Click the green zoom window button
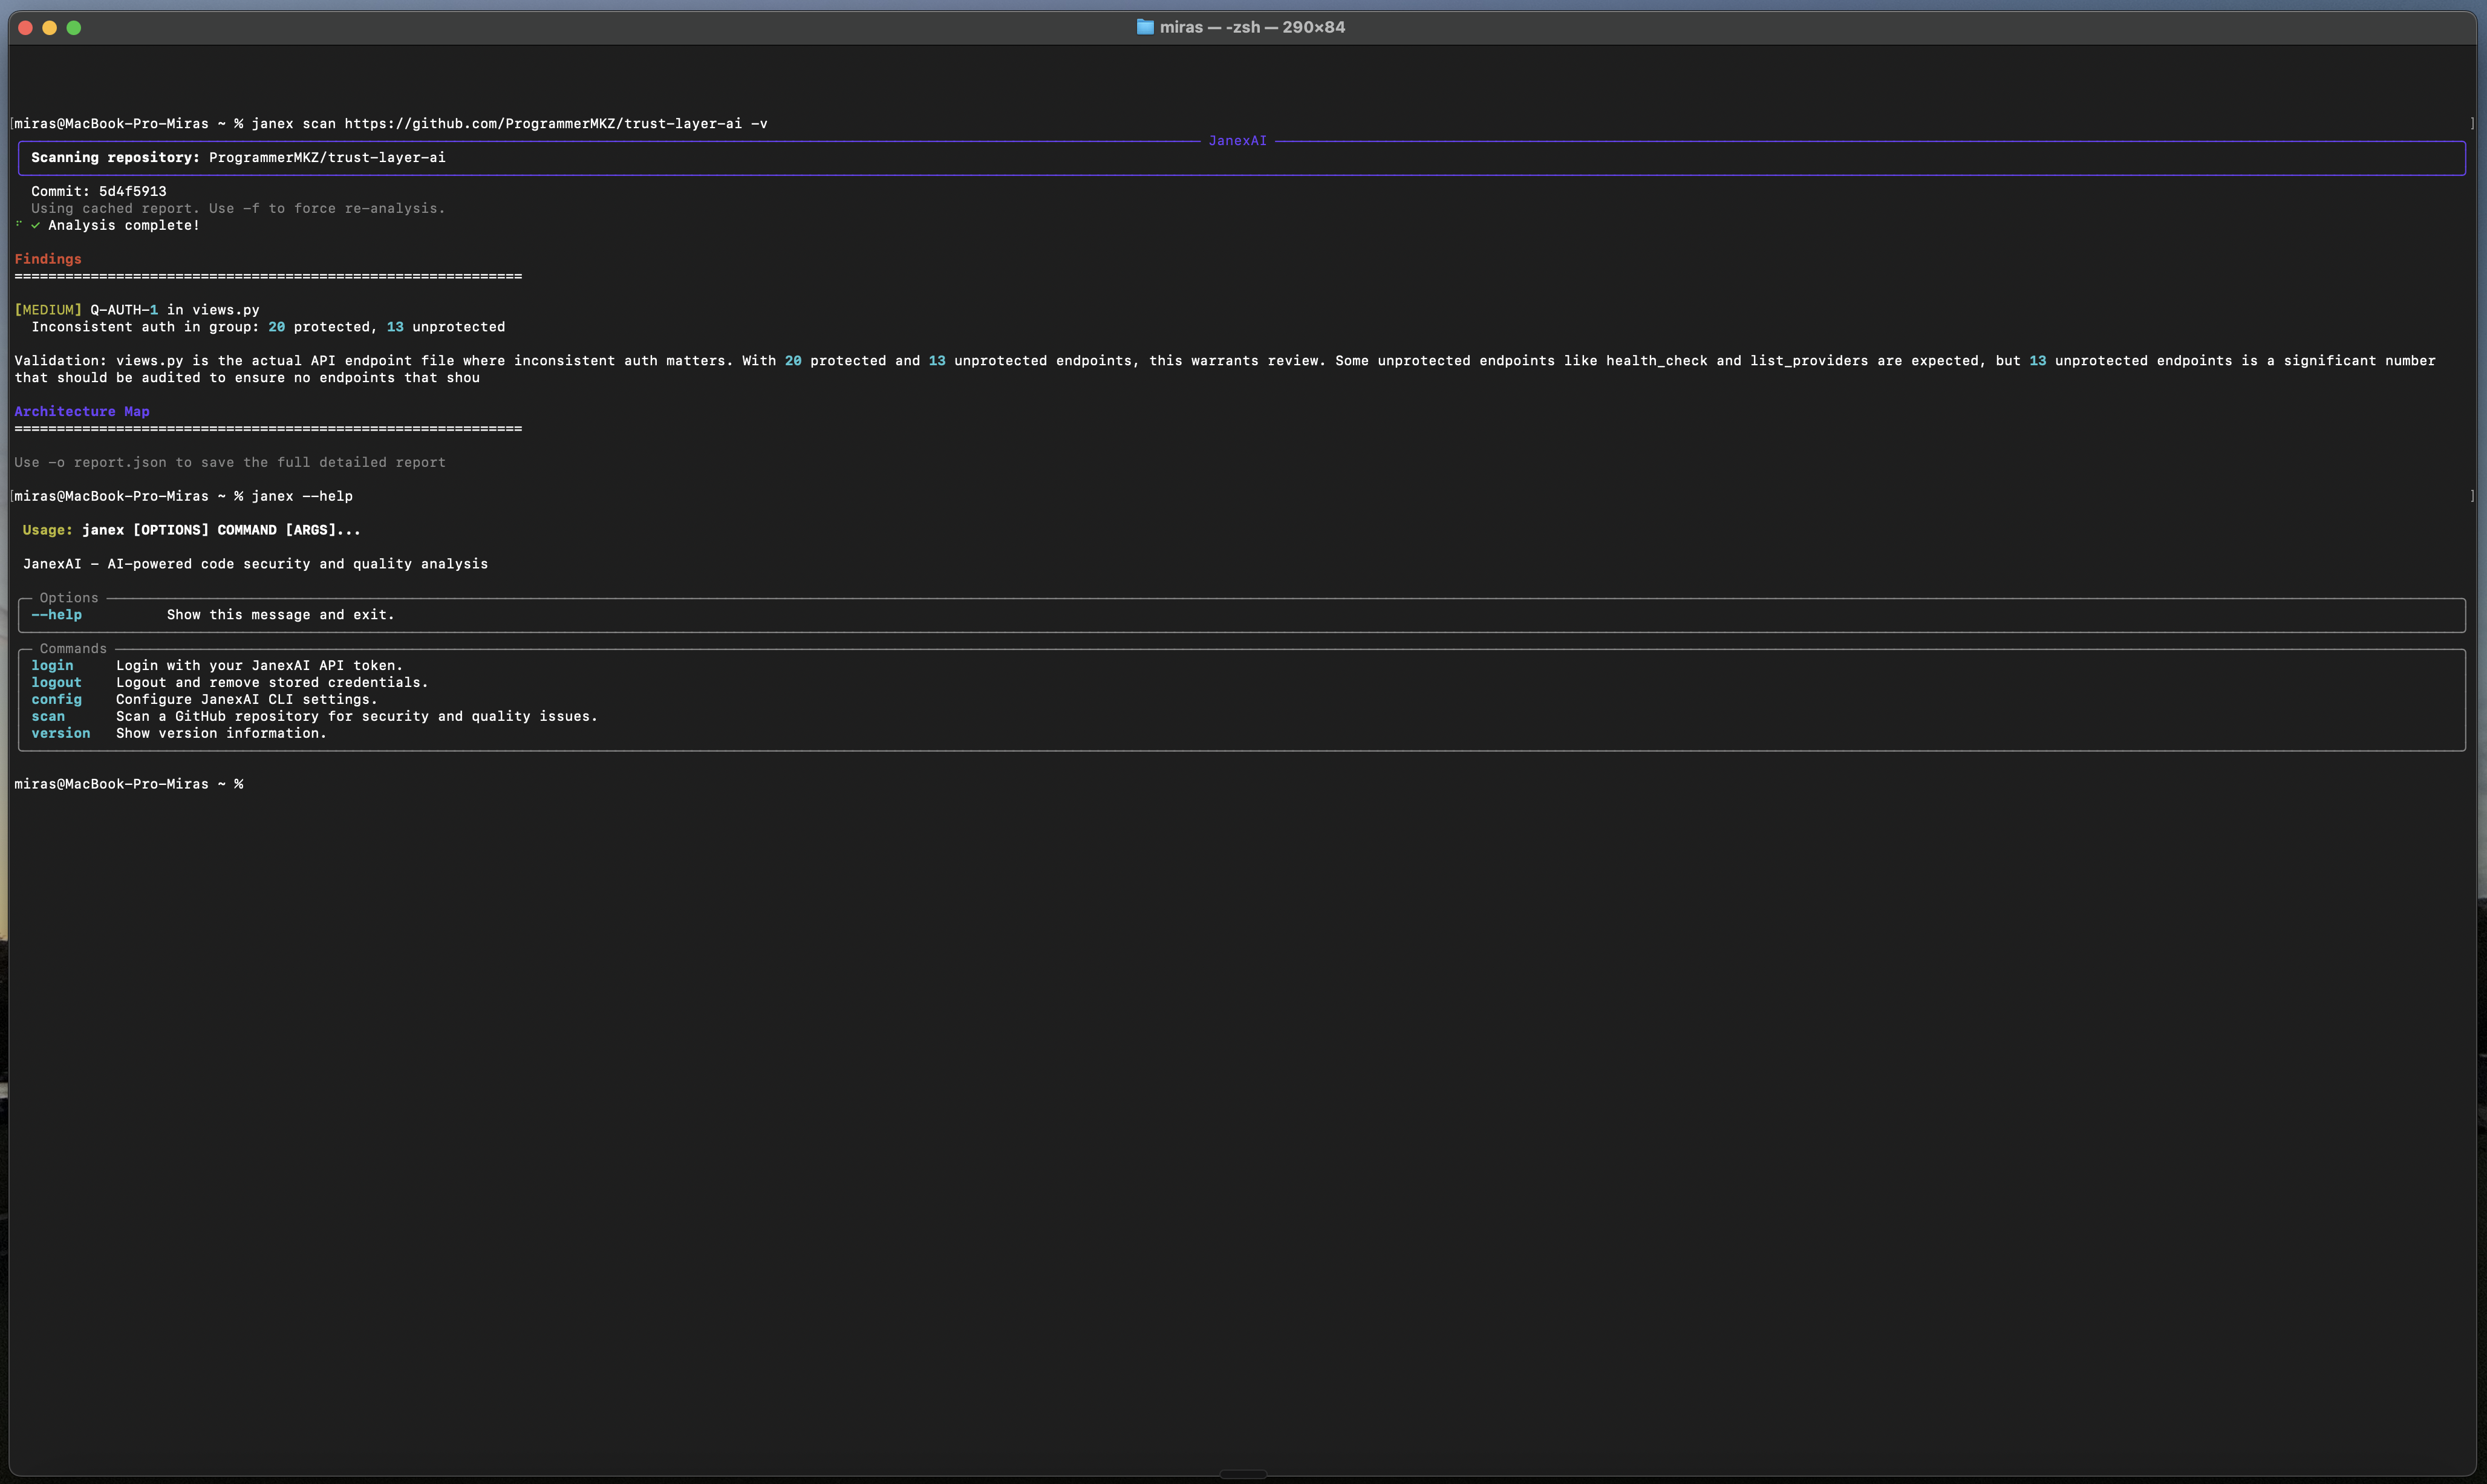The width and height of the screenshot is (2487, 1484). click(74, 28)
